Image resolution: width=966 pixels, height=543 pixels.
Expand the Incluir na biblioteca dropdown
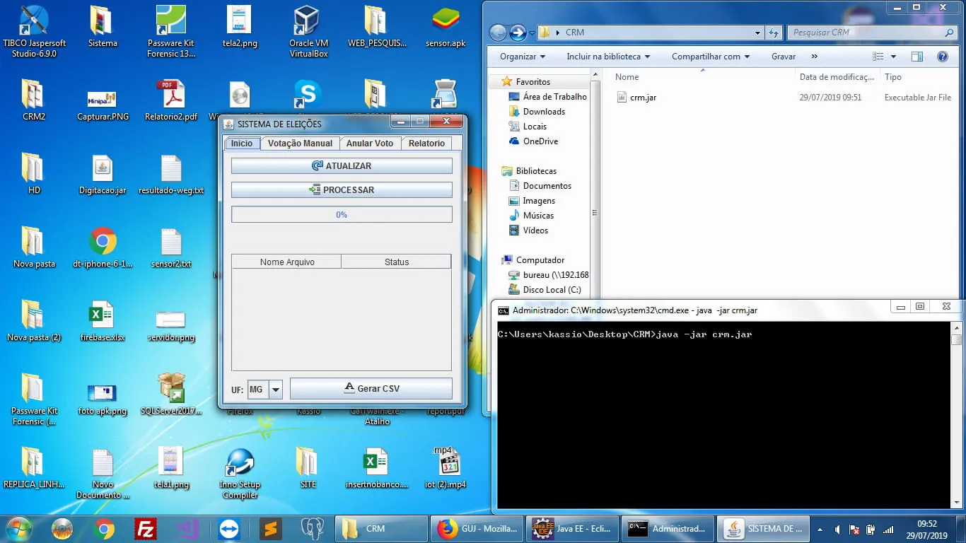coord(608,57)
